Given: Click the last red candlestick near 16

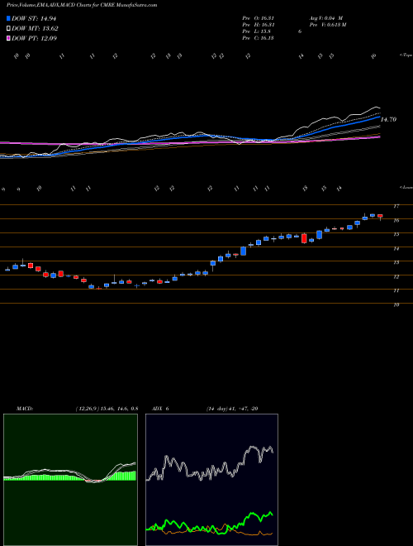Looking at the screenshot, I should coord(380,216).
